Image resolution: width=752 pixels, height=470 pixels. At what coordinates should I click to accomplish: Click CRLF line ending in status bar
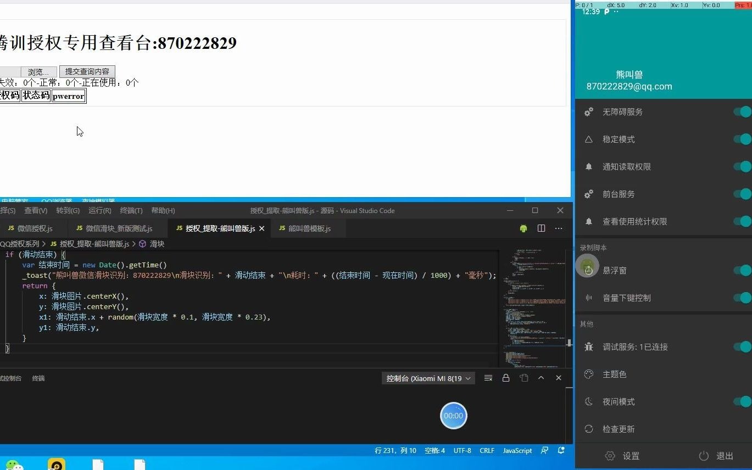[487, 450]
